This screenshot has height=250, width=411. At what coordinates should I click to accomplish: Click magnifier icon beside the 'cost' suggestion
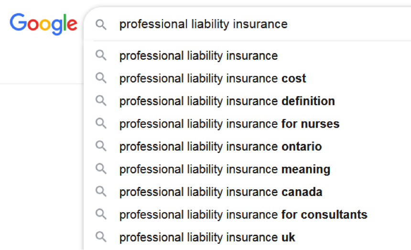coord(101,78)
